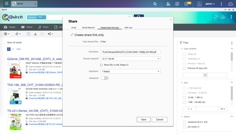Open the Qsirch header stack icon
The width and height of the screenshot is (236, 135).
point(223,17)
